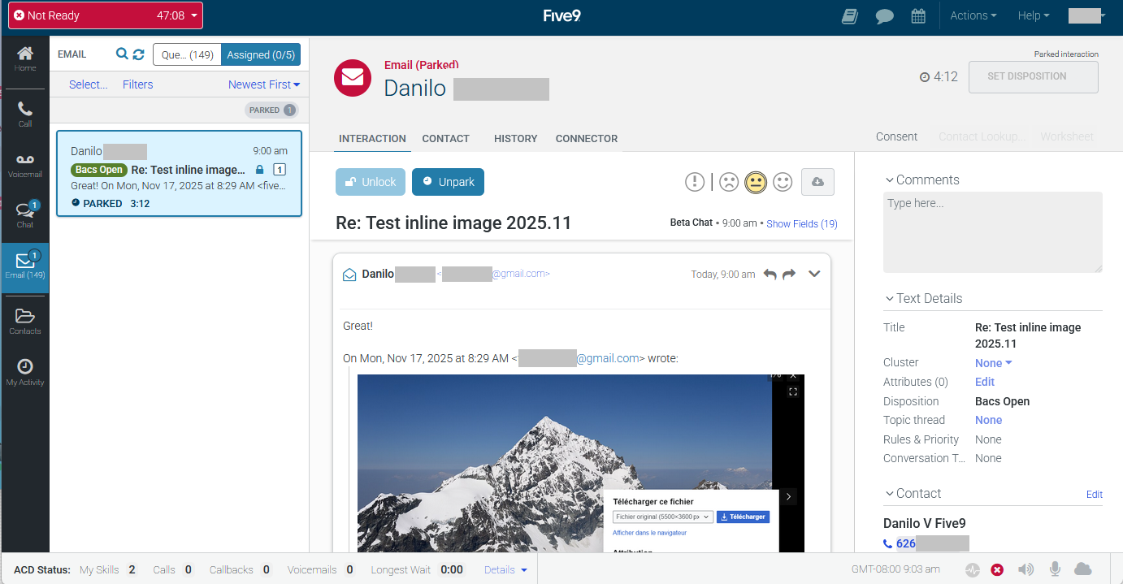The width and height of the screenshot is (1123, 584).
Task: Click the speaker volume icon
Action: tap(1026, 569)
